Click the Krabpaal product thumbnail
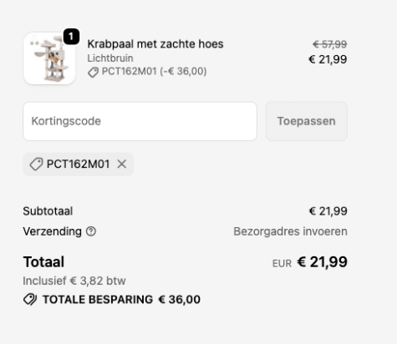 (x=49, y=58)
